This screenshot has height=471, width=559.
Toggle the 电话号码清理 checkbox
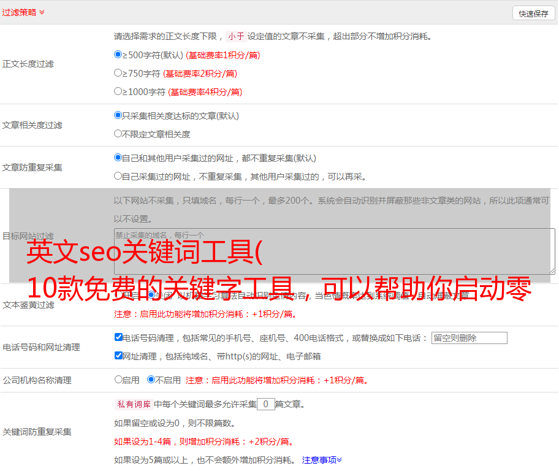click(x=119, y=337)
